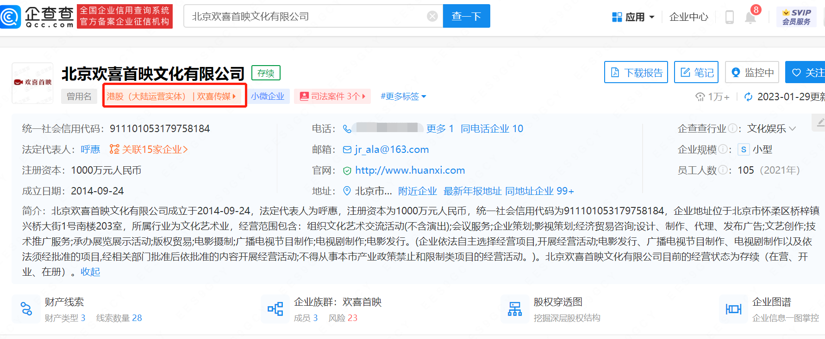The image size is (825, 339).
Task: Open legal representative 呼惠 link
Action: pyautogui.click(x=90, y=149)
